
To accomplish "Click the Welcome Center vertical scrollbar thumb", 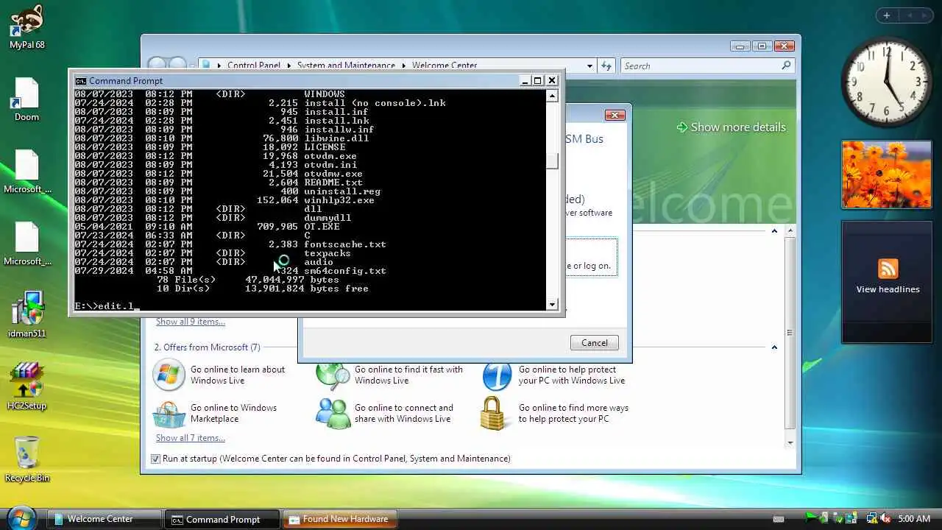I will (790, 331).
